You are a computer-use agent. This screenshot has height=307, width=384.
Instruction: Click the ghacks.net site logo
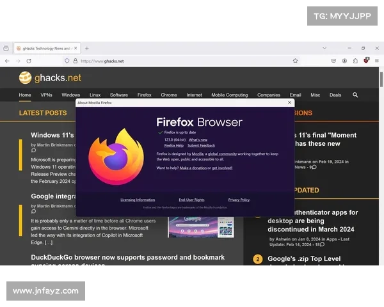[50, 78]
